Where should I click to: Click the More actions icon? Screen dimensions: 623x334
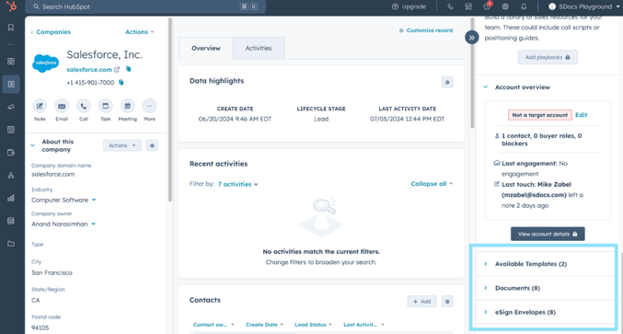(149, 106)
